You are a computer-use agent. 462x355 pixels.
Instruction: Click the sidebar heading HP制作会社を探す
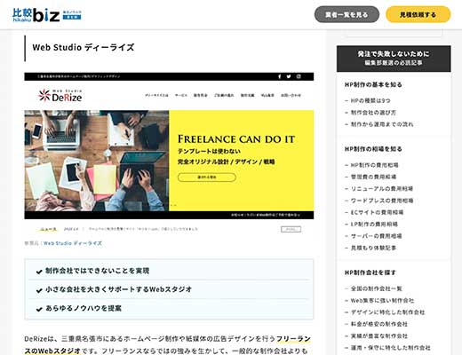(370, 272)
